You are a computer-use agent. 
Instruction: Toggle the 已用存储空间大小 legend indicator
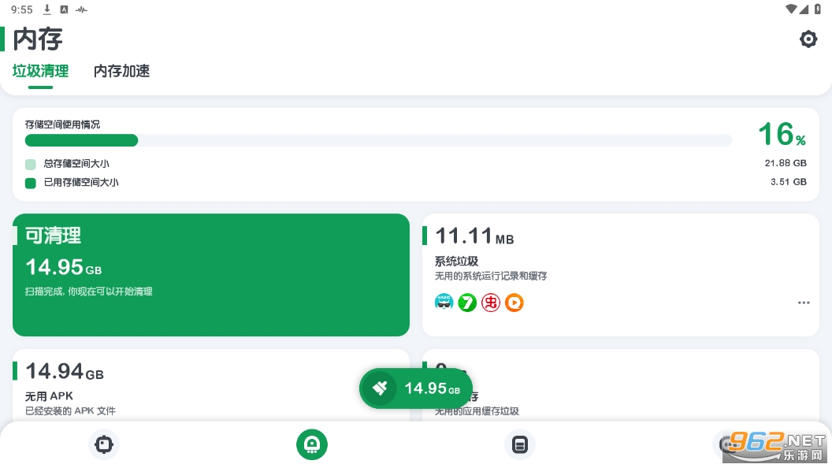pyautogui.click(x=30, y=182)
